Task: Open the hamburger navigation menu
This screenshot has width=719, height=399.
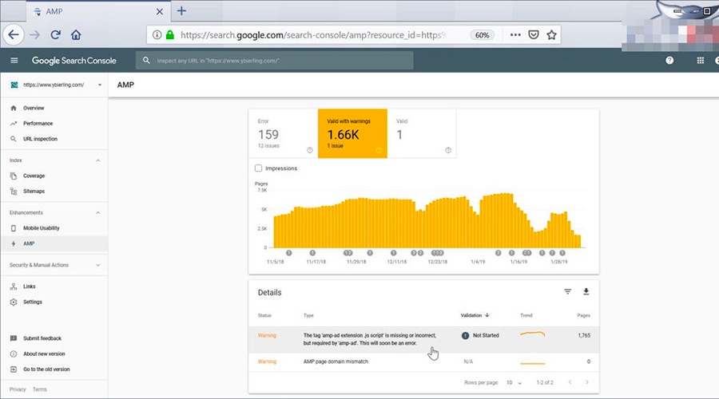Action: (x=14, y=61)
